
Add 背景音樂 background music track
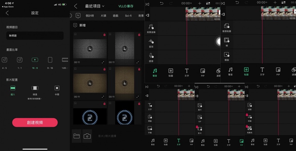point(151,29)
